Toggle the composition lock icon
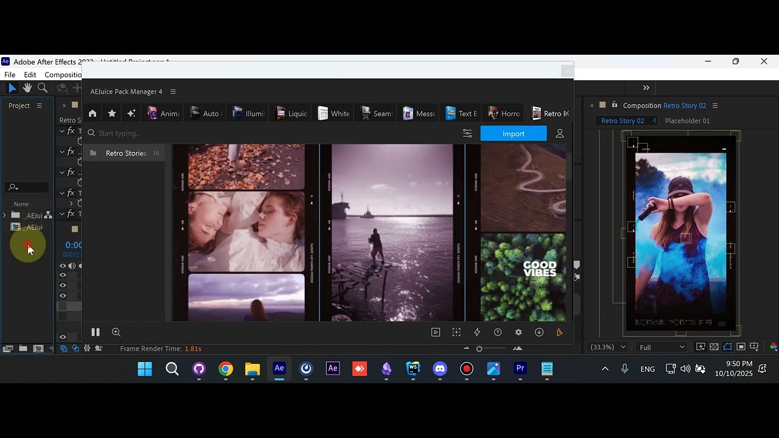Image resolution: width=779 pixels, height=438 pixels. tap(615, 105)
